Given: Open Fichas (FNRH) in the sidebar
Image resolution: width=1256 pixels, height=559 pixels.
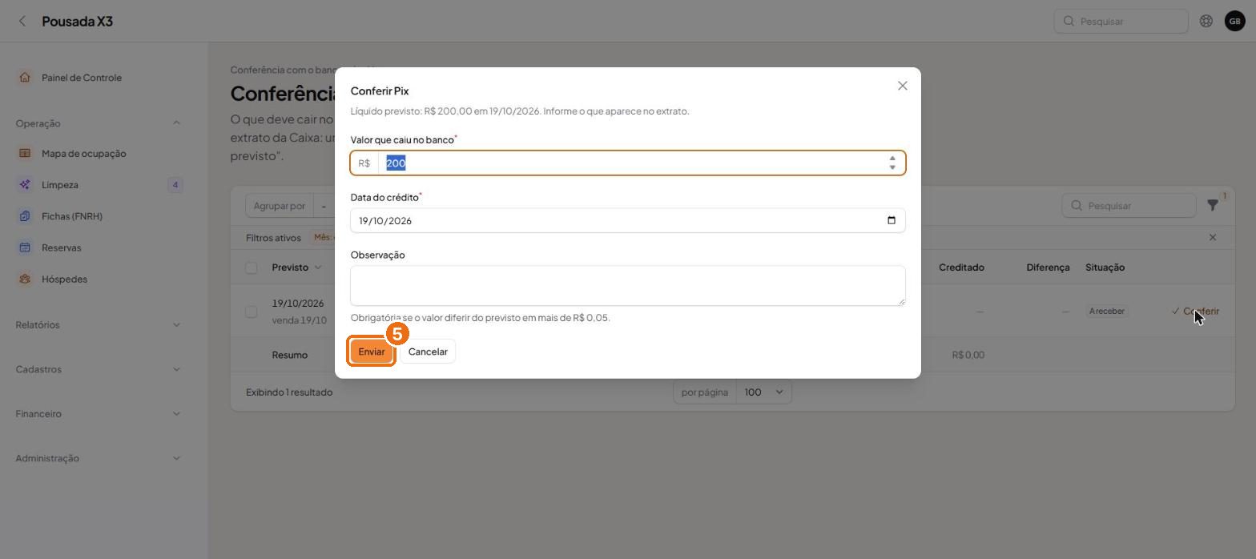Looking at the screenshot, I should (72, 216).
